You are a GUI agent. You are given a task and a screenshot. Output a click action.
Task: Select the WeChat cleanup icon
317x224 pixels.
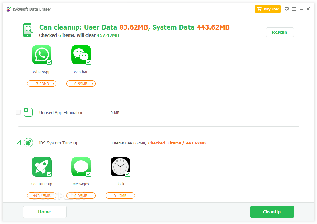(x=81, y=55)
